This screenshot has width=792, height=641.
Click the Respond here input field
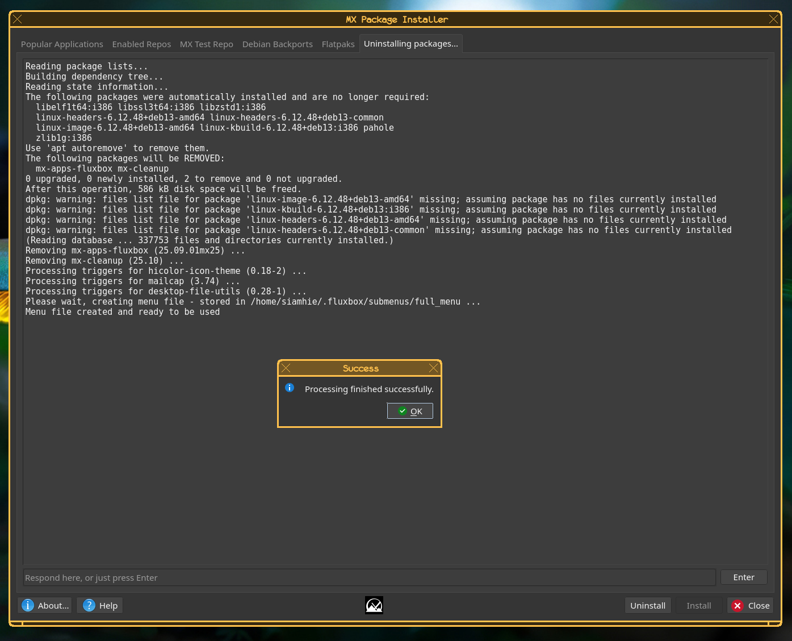pyautogui.click(x=369, y=577)
